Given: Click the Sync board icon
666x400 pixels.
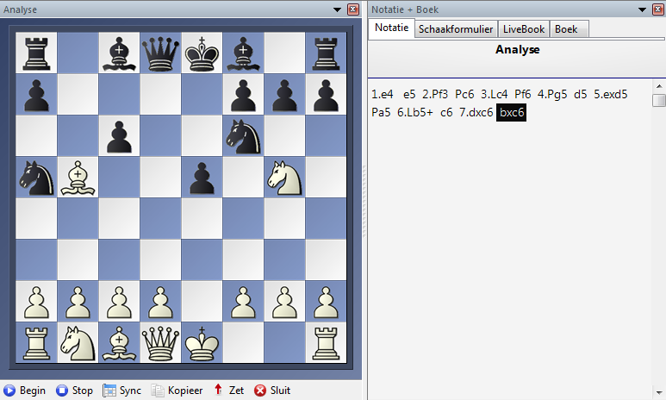Looking at the screenshot, I should (109, 391).
